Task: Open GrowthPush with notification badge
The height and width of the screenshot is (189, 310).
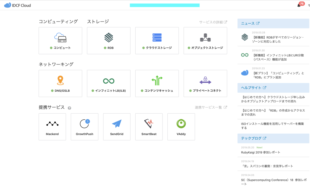Action: coord(84,127)
